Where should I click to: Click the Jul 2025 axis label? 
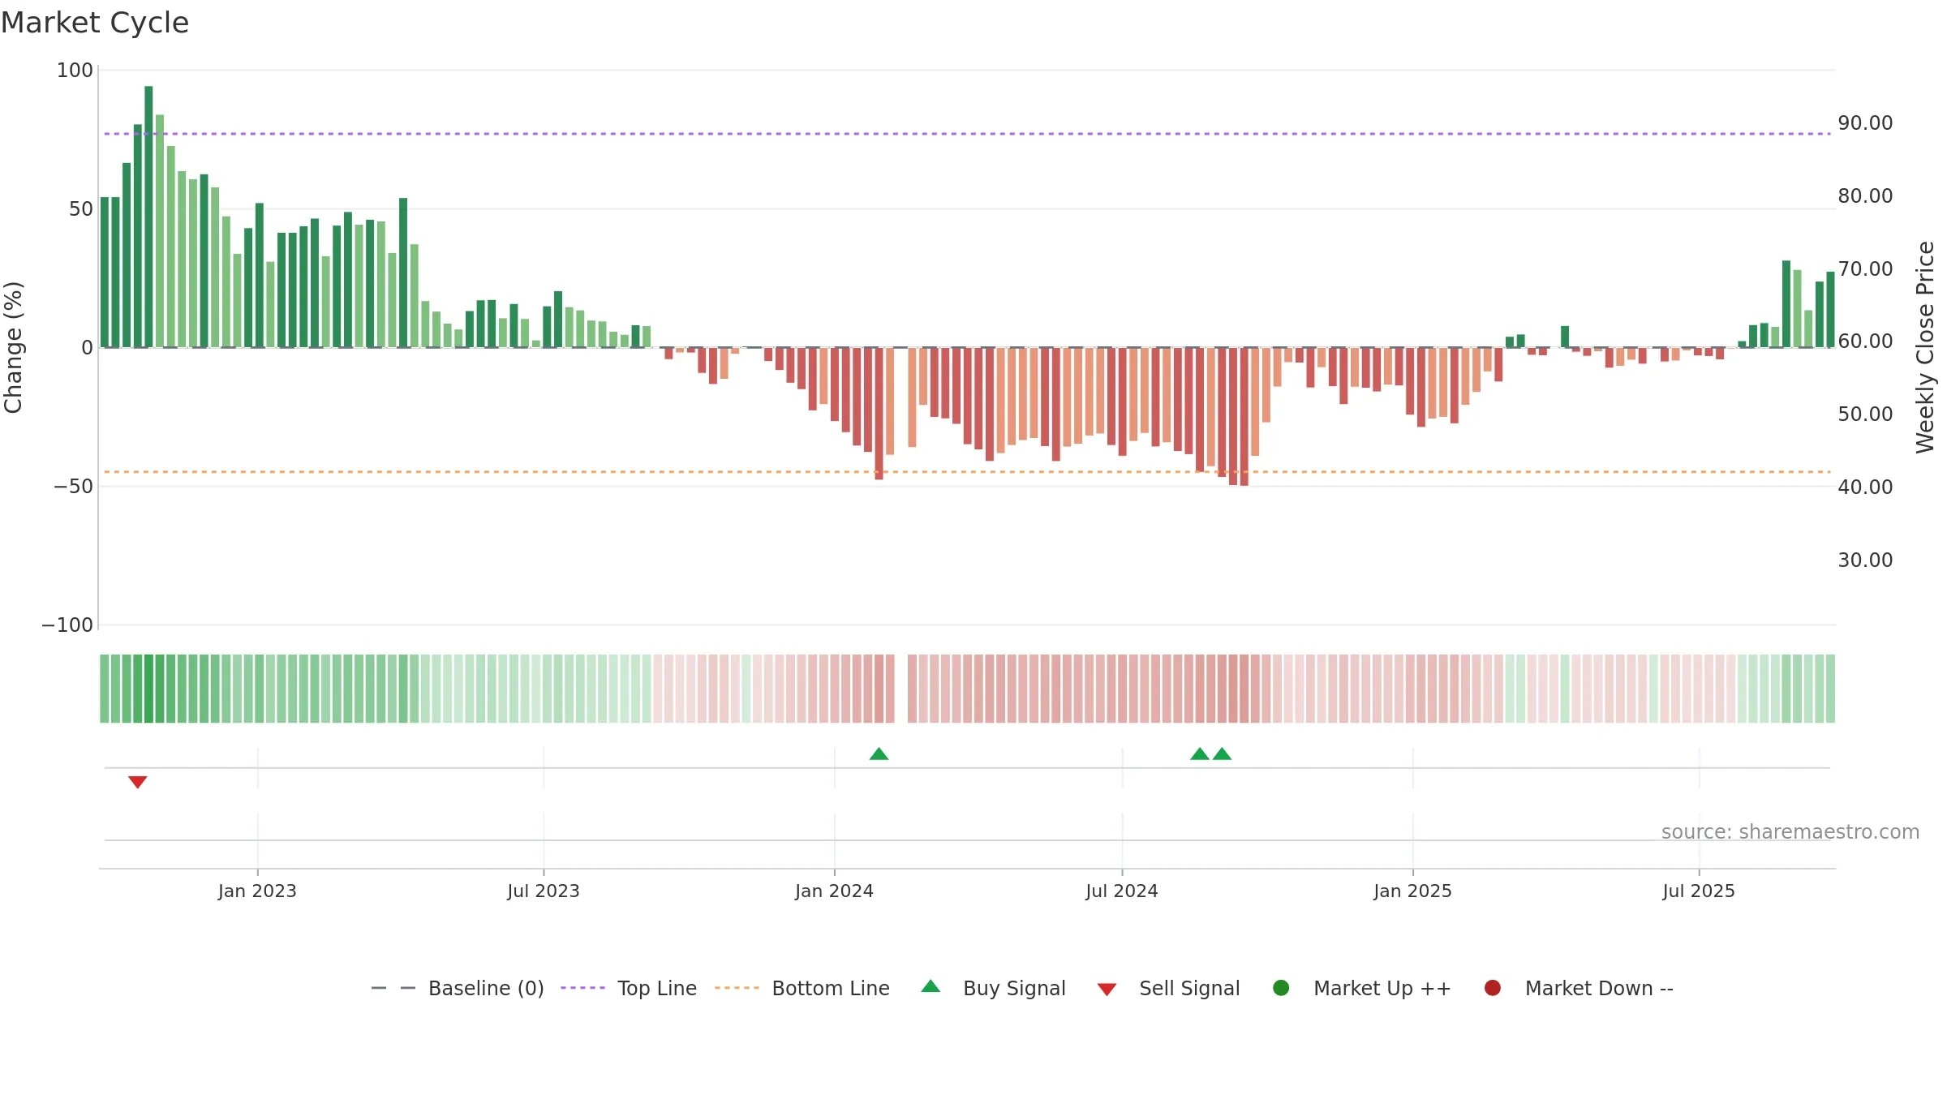click(1699, 891)
